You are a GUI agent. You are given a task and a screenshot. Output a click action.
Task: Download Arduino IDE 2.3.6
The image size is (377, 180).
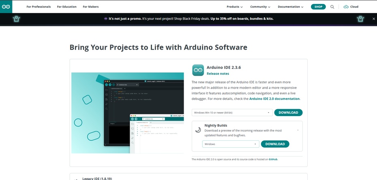pos(288,112)
